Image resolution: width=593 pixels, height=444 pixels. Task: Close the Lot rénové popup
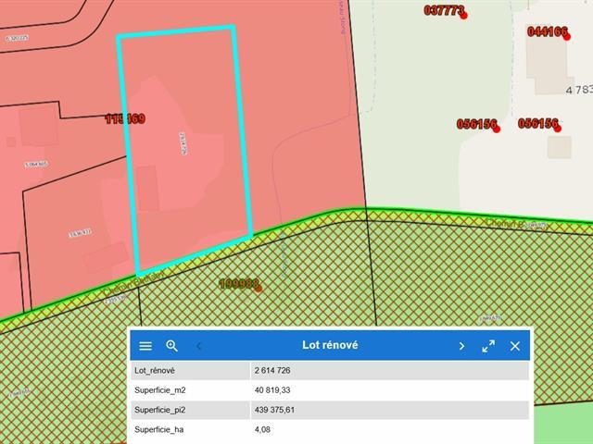pos(515,346)
